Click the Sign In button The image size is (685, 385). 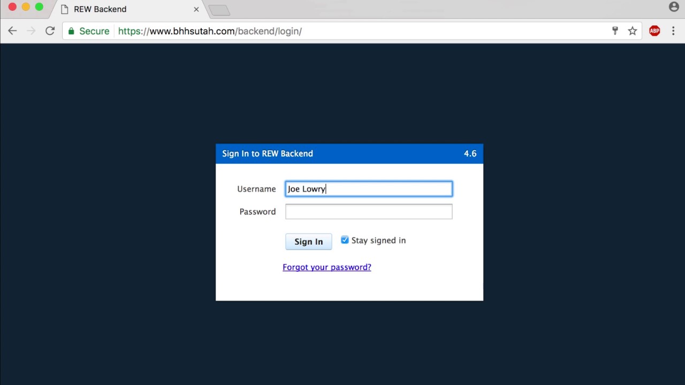(x=308, y=242)
